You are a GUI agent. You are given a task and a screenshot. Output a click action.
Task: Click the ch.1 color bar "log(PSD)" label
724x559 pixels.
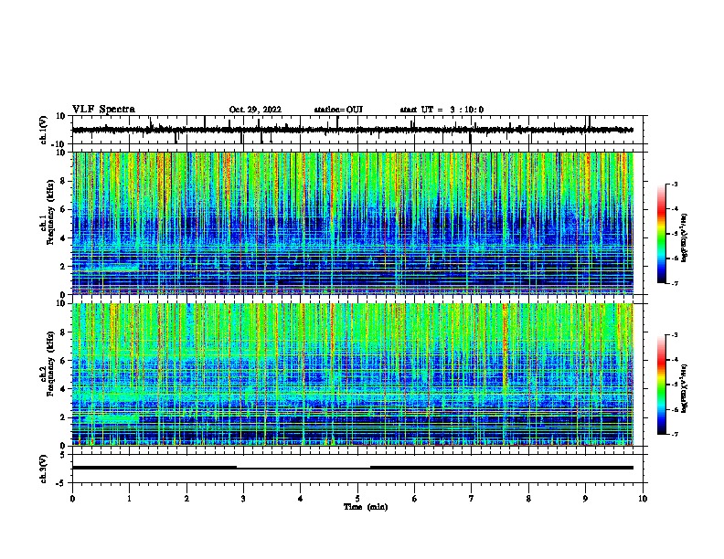pos(685,238)
